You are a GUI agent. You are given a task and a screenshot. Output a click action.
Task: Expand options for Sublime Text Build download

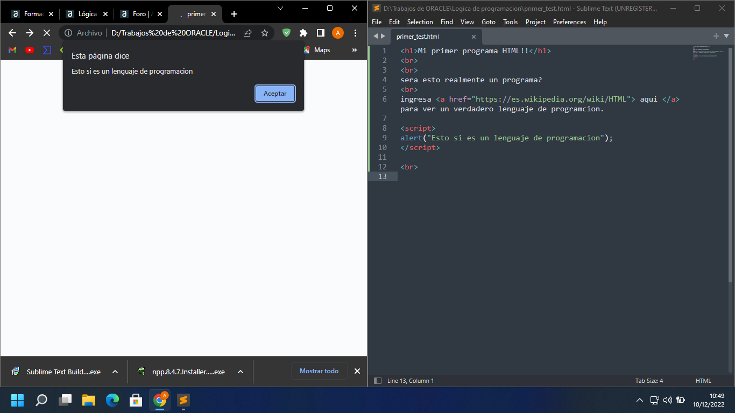click(x=115, y=372)
